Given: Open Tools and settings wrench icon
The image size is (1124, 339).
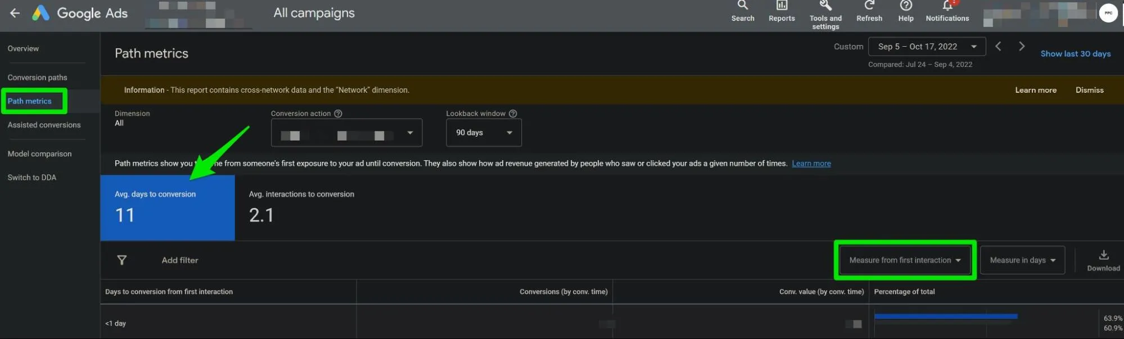Looking at the screenshot, I should point(825,5).
